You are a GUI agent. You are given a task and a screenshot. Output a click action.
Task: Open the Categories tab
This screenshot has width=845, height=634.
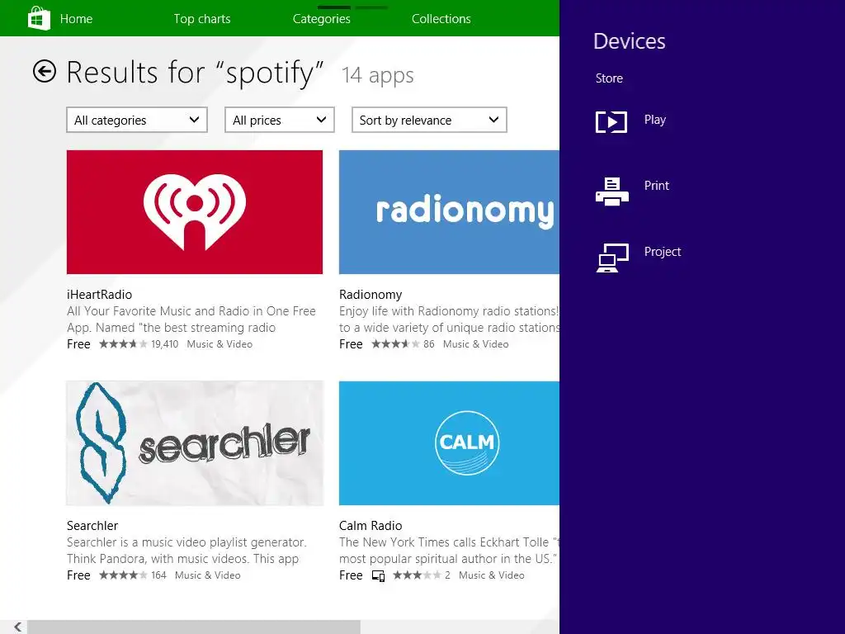point(322,19)
